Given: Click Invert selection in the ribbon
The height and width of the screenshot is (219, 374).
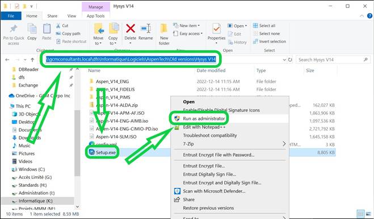Looking at the screenshot, I should click(270, 41).
